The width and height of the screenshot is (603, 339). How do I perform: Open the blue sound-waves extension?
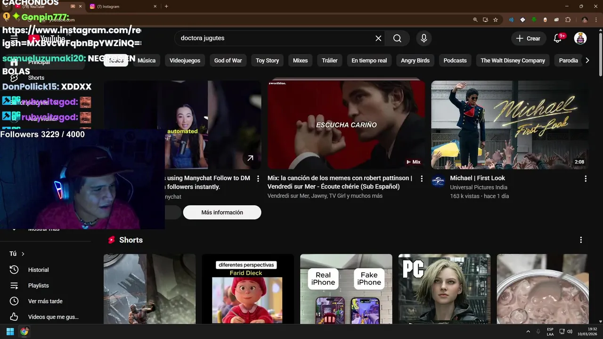click(511, 20)
